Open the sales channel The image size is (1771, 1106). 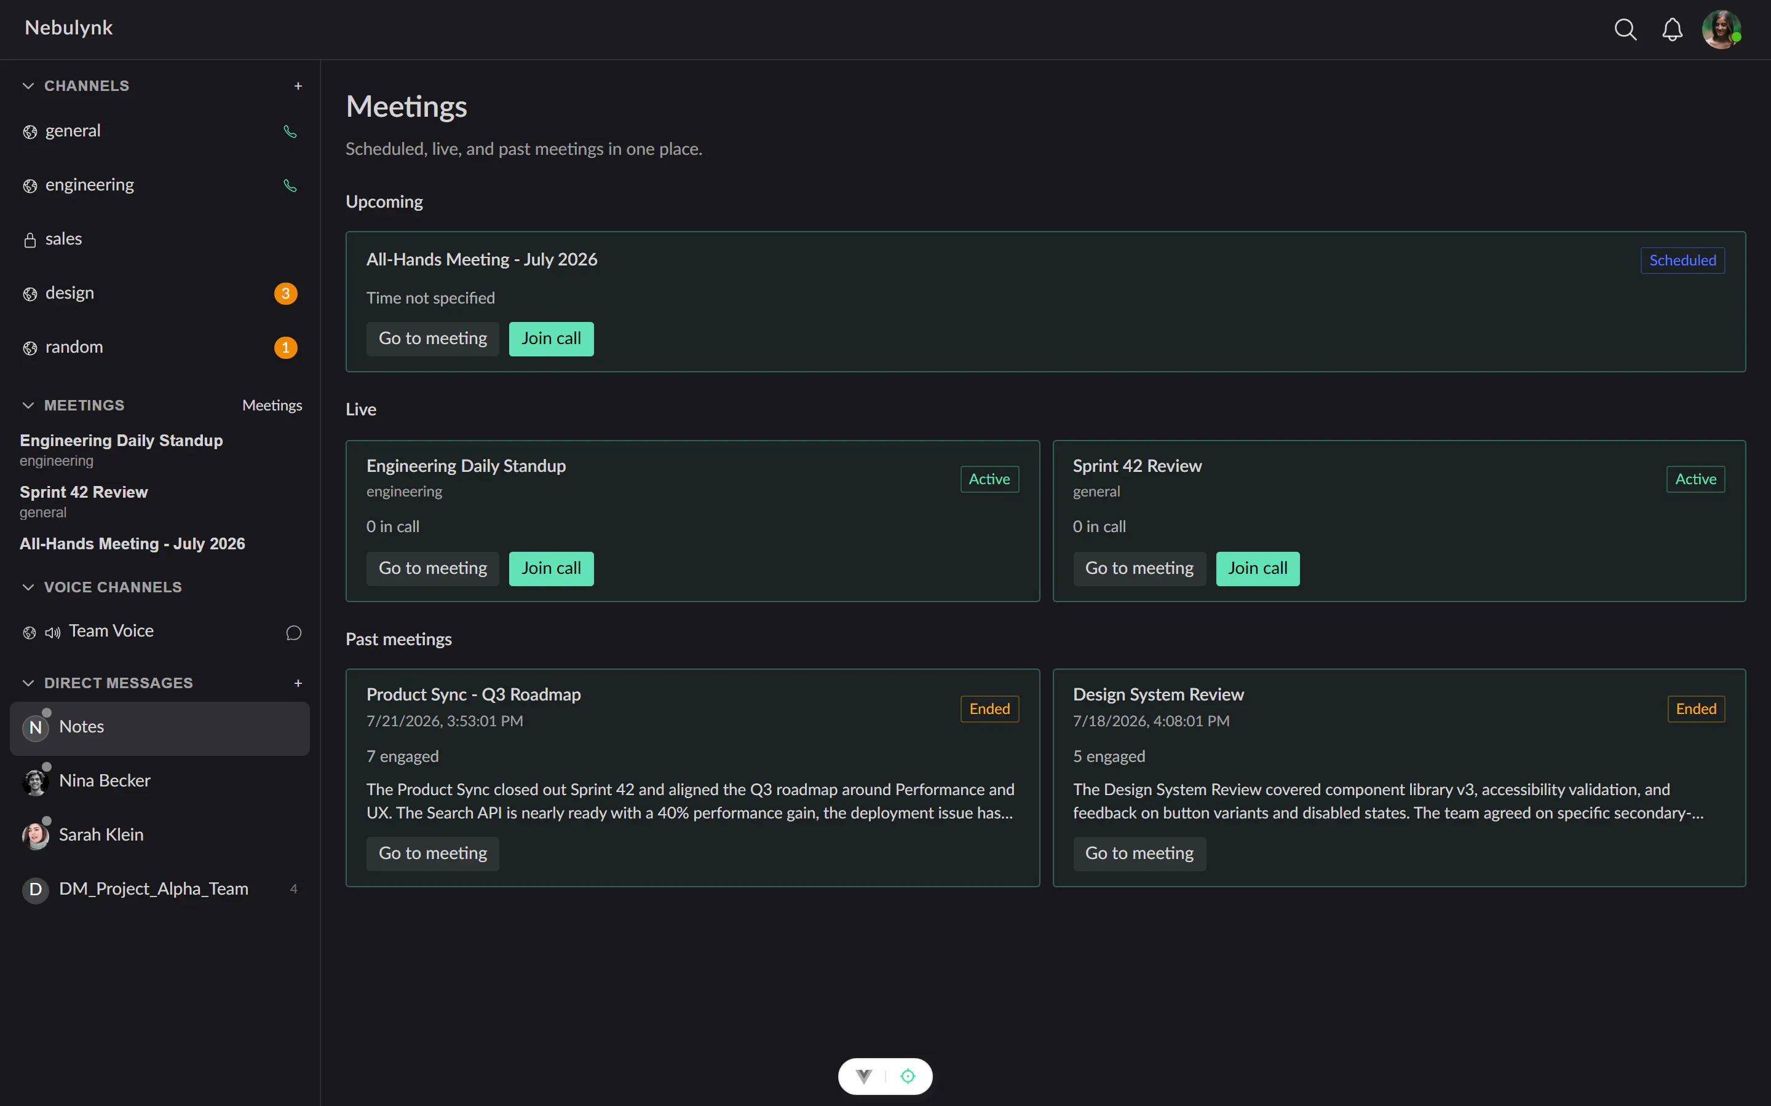tap(159, 240)
